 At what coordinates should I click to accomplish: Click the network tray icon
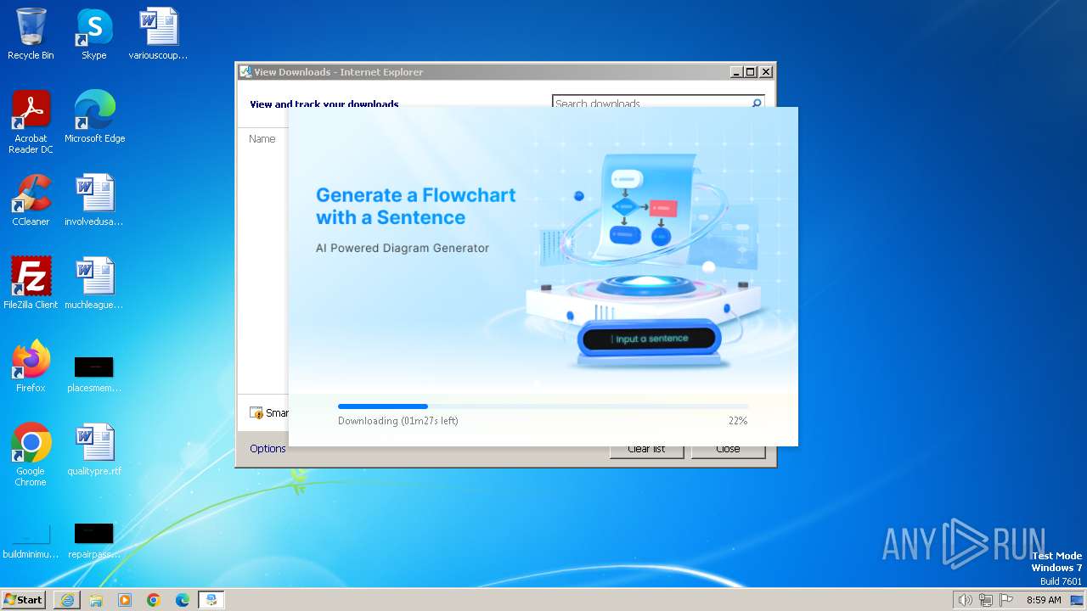(986, 600)
